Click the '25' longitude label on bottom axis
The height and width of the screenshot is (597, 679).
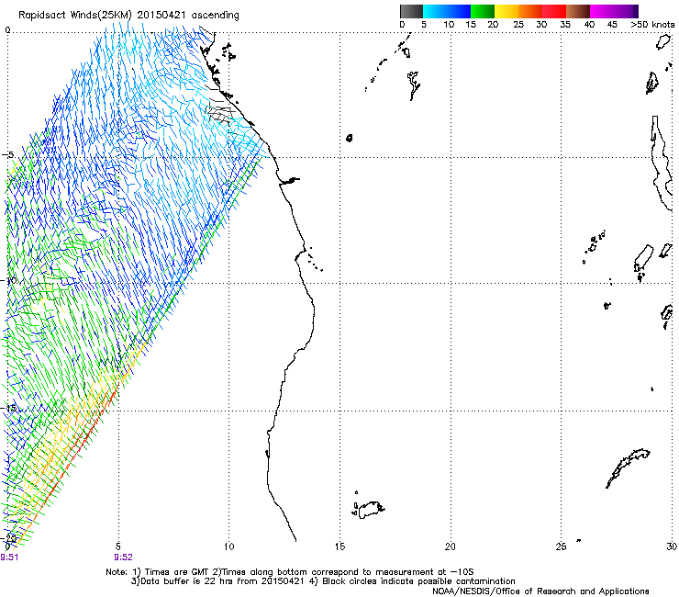[x=562, y=546]
